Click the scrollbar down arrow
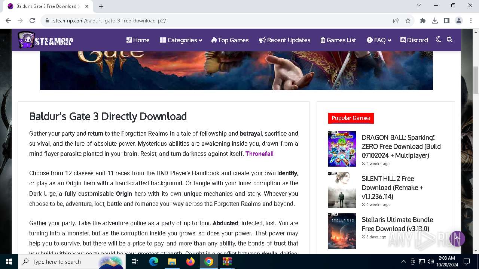Image resolution: width=479 pixels, height=269 pixels. tap(476, 251)
